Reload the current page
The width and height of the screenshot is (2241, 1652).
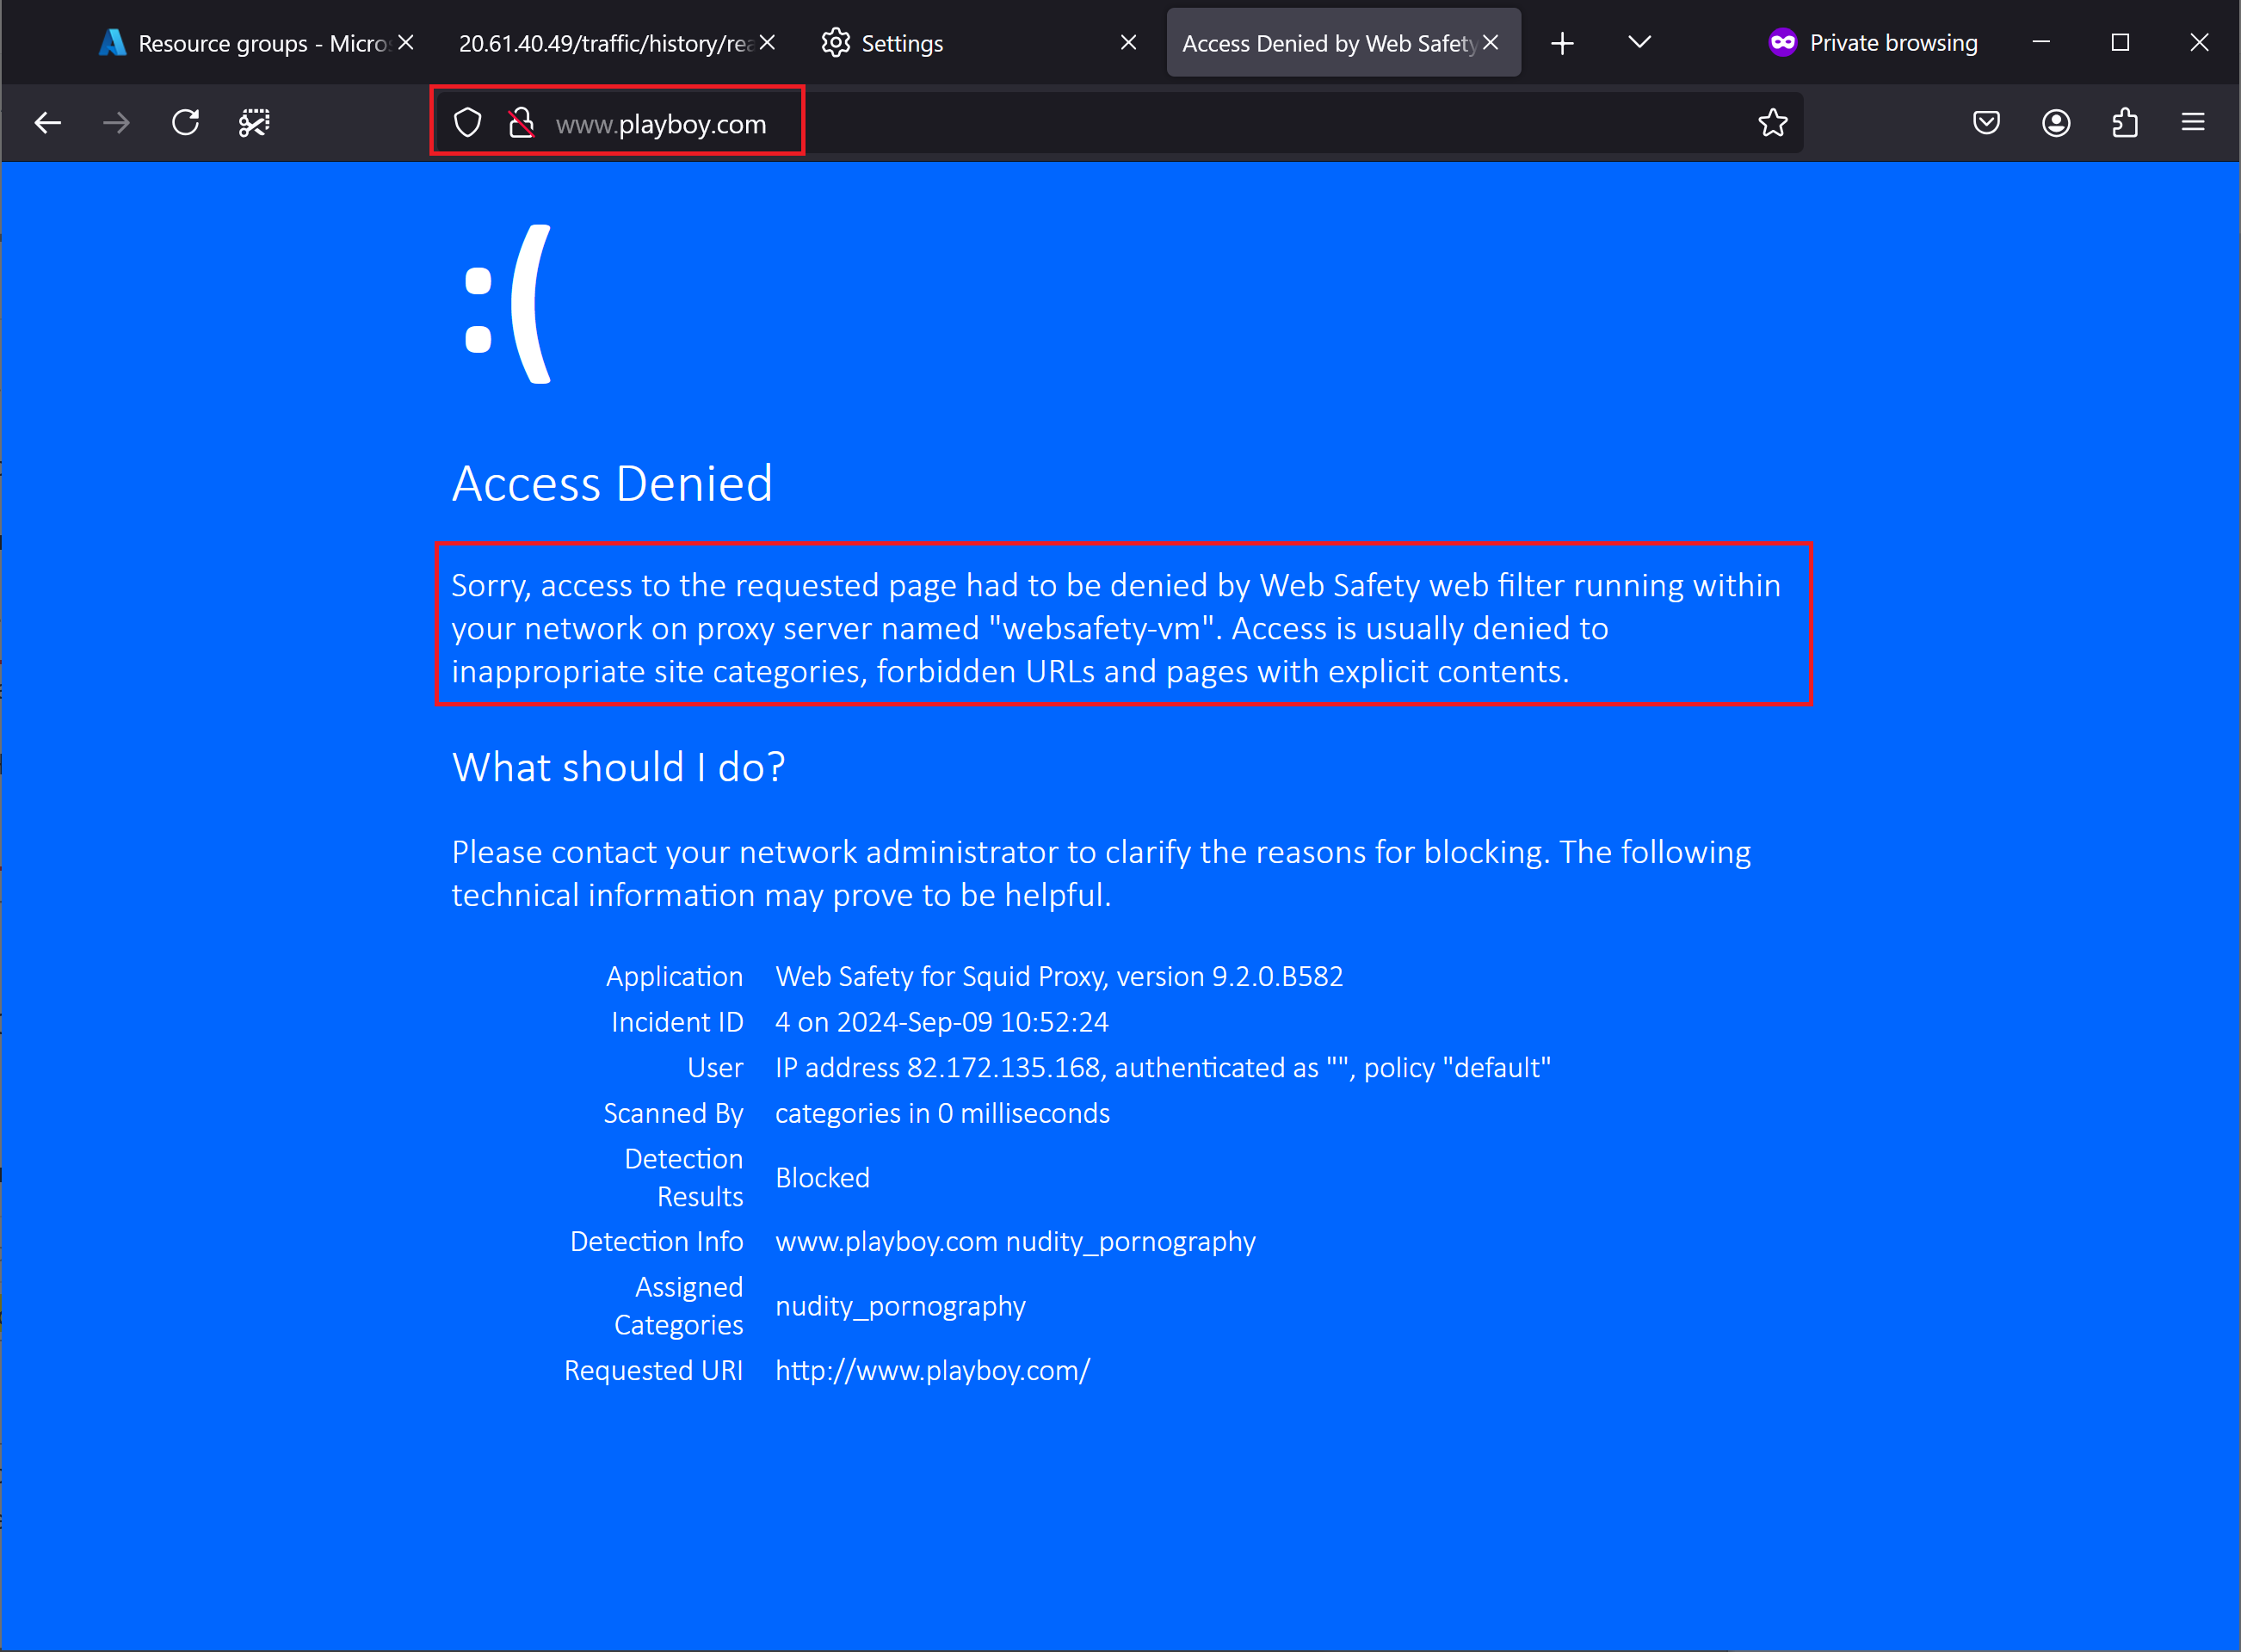(185, 123)
